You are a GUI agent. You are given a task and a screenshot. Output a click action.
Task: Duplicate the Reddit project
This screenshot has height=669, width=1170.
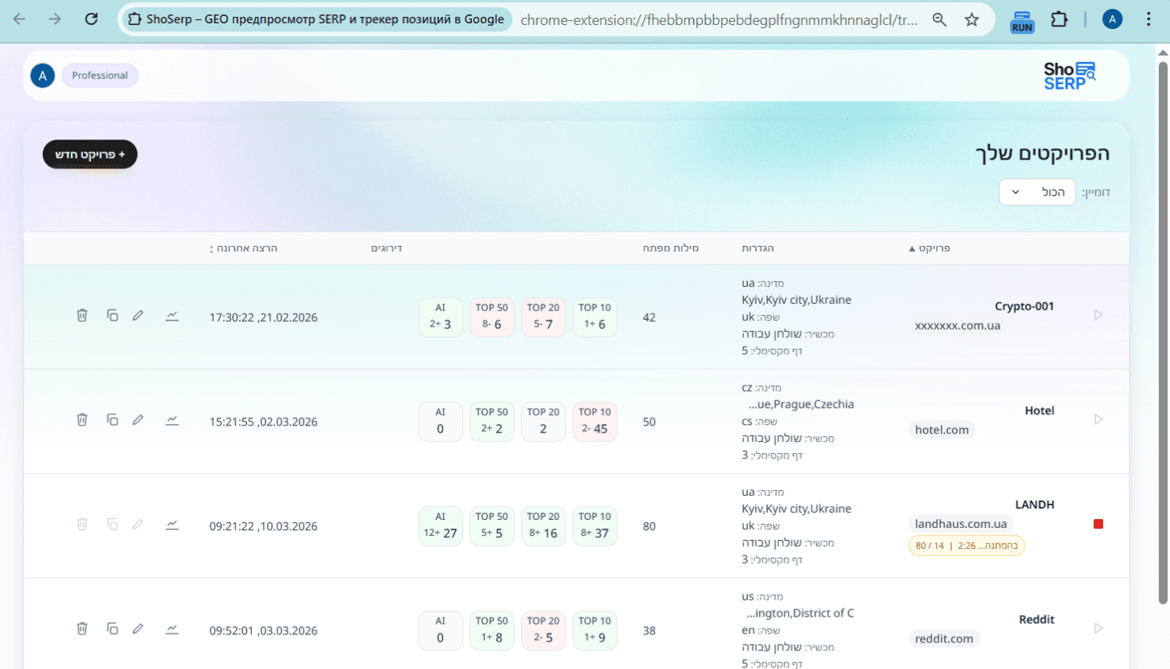[x=113, y=629]
